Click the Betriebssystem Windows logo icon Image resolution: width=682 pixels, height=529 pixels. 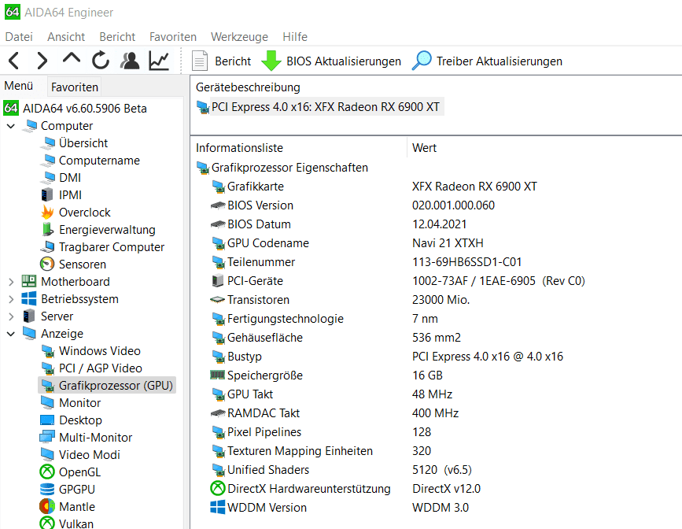(x=29, y=298)
